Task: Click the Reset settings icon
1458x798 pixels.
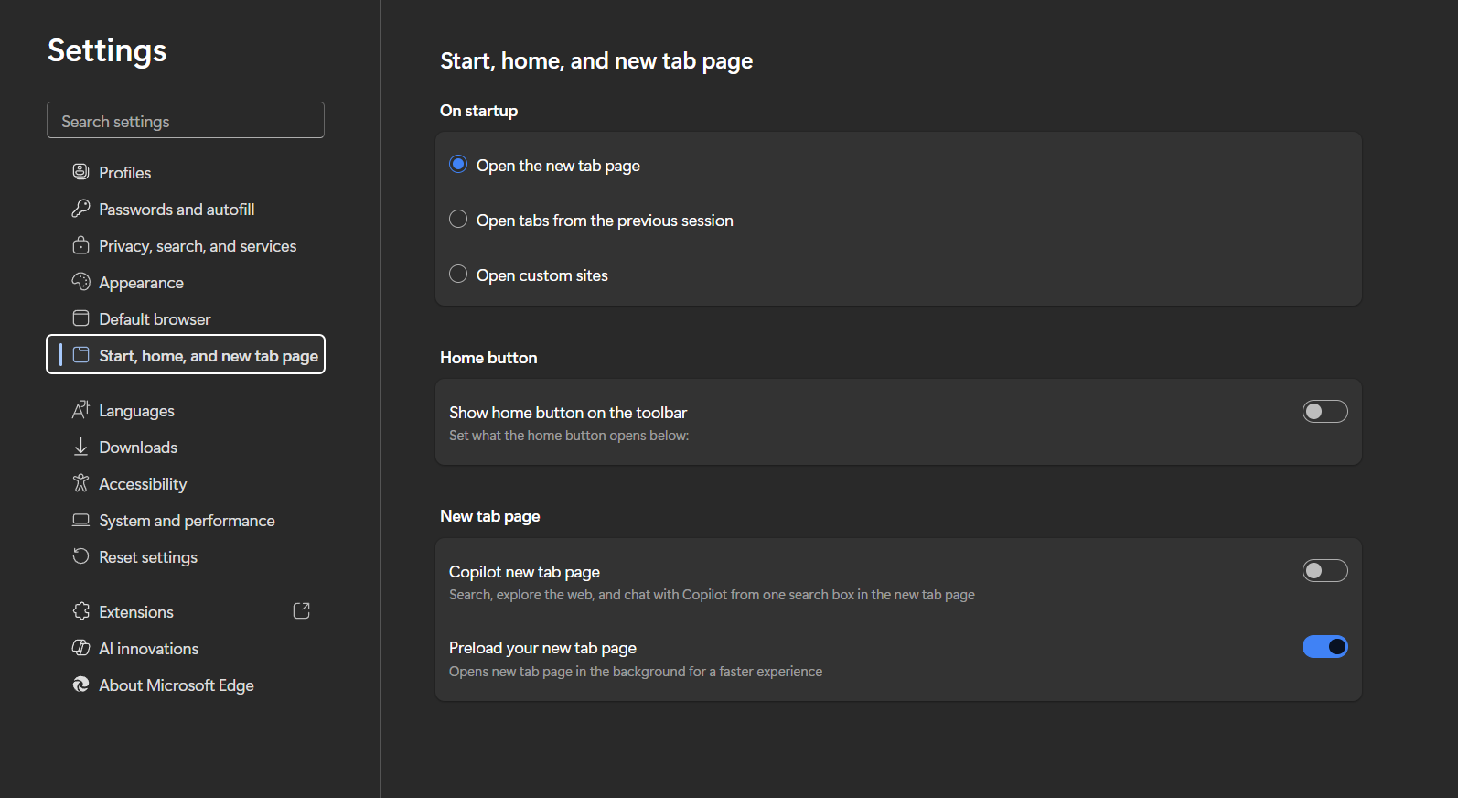Action: click(80, 556)
